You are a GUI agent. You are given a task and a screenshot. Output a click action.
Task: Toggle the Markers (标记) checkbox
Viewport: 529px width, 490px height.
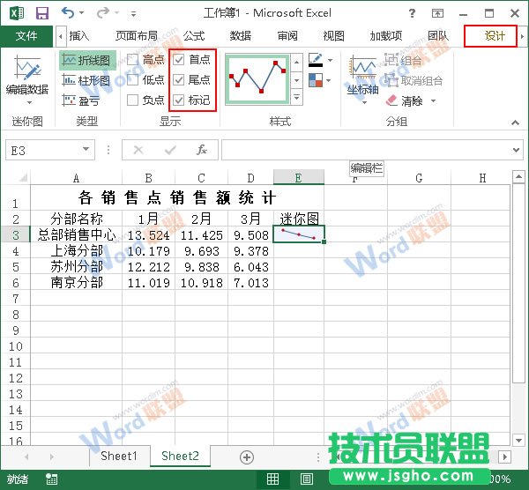179,100
